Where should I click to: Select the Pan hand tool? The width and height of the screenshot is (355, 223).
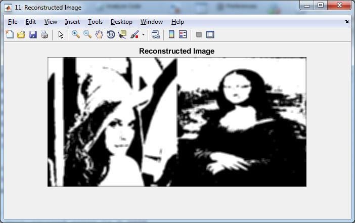pos(99,35)
